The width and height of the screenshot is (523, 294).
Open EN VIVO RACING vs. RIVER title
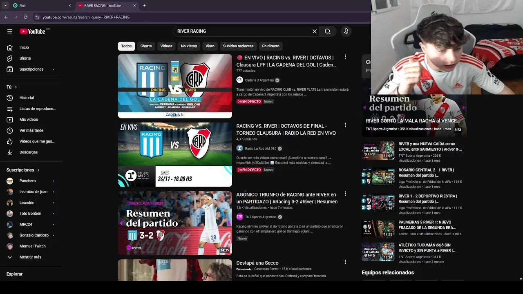pos(286,61)
